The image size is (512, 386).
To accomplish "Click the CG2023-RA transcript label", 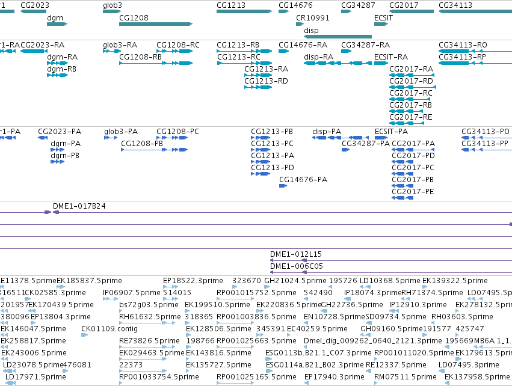I will (x=43, y=44).
